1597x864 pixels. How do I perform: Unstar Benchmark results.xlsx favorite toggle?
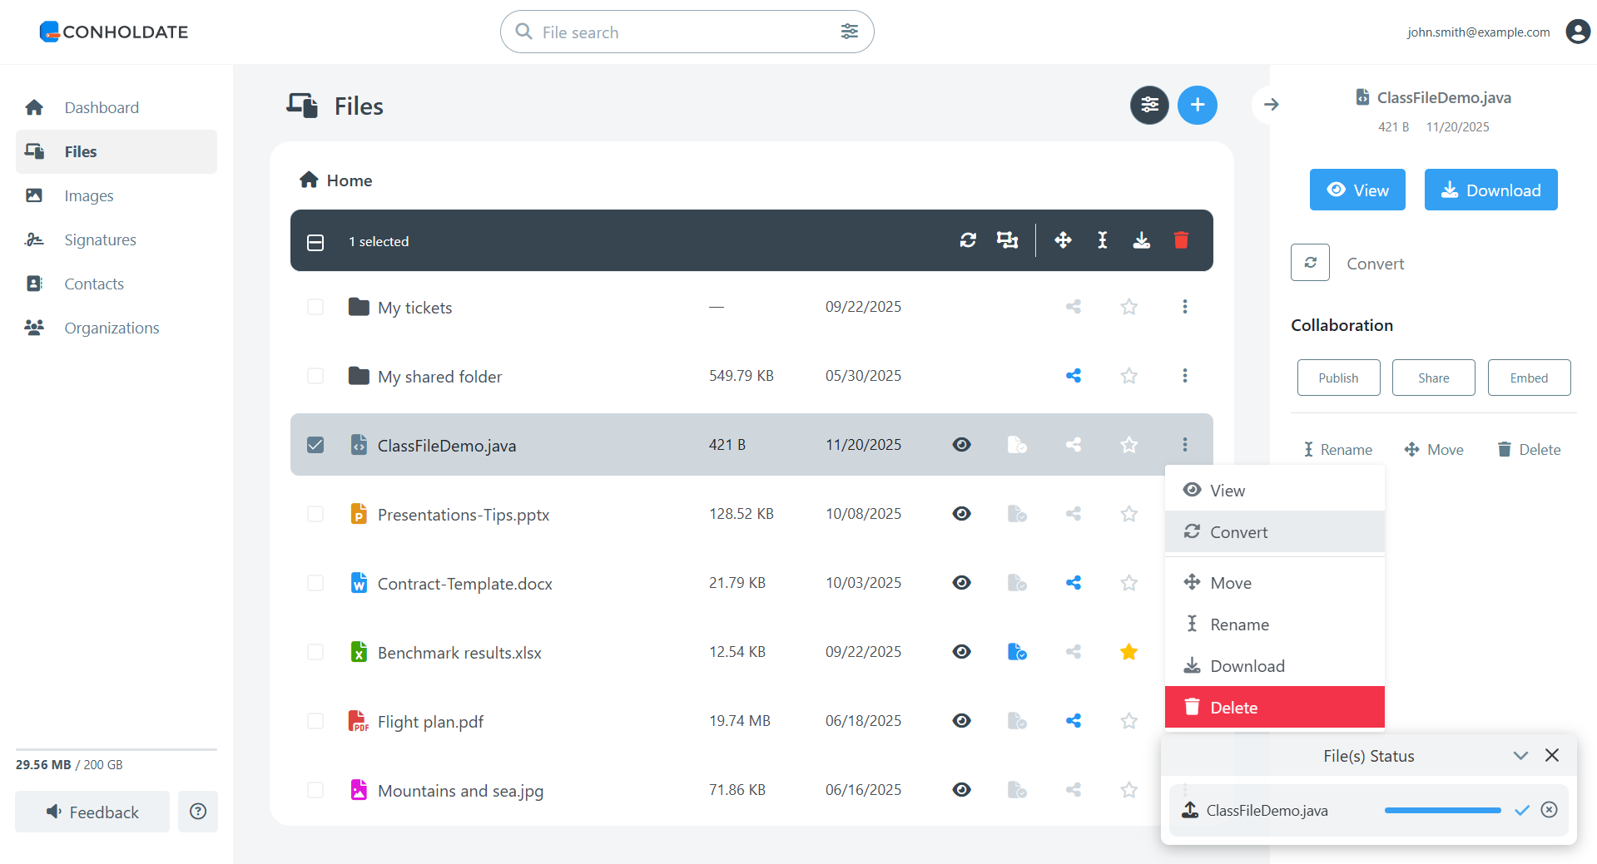[x=1128, y=652]
